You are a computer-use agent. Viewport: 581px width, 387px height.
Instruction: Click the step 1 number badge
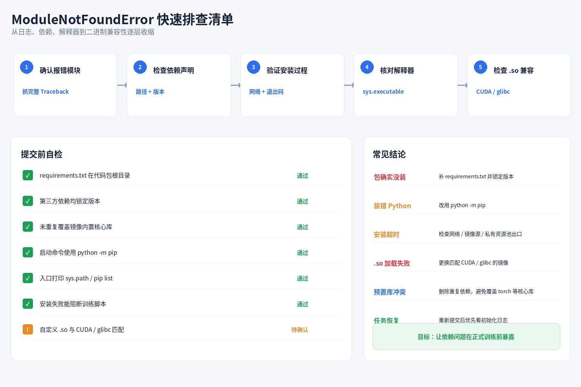(26, 67)
